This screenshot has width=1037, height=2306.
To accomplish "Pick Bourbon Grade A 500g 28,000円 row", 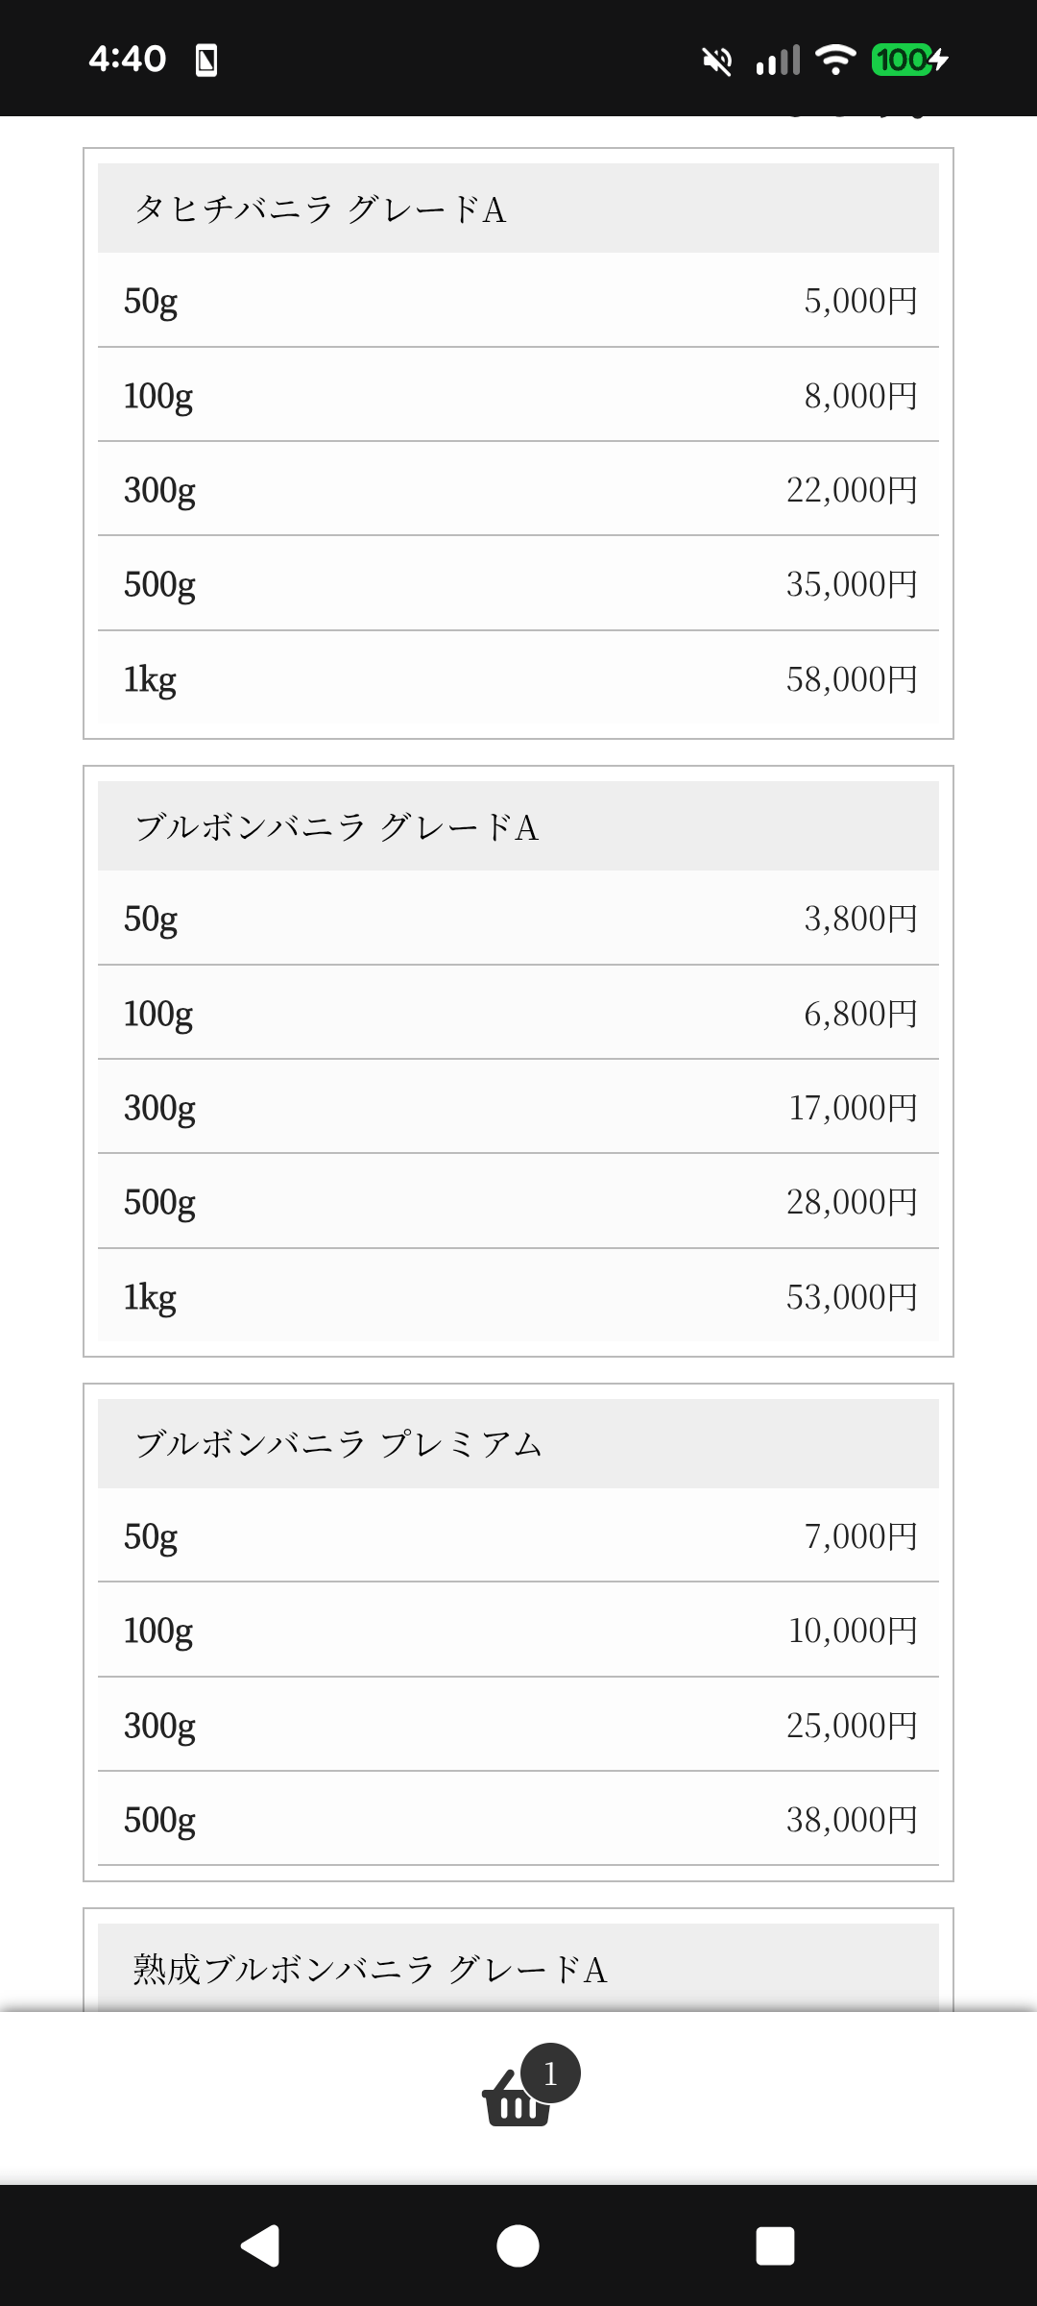I will point(518,1202).
